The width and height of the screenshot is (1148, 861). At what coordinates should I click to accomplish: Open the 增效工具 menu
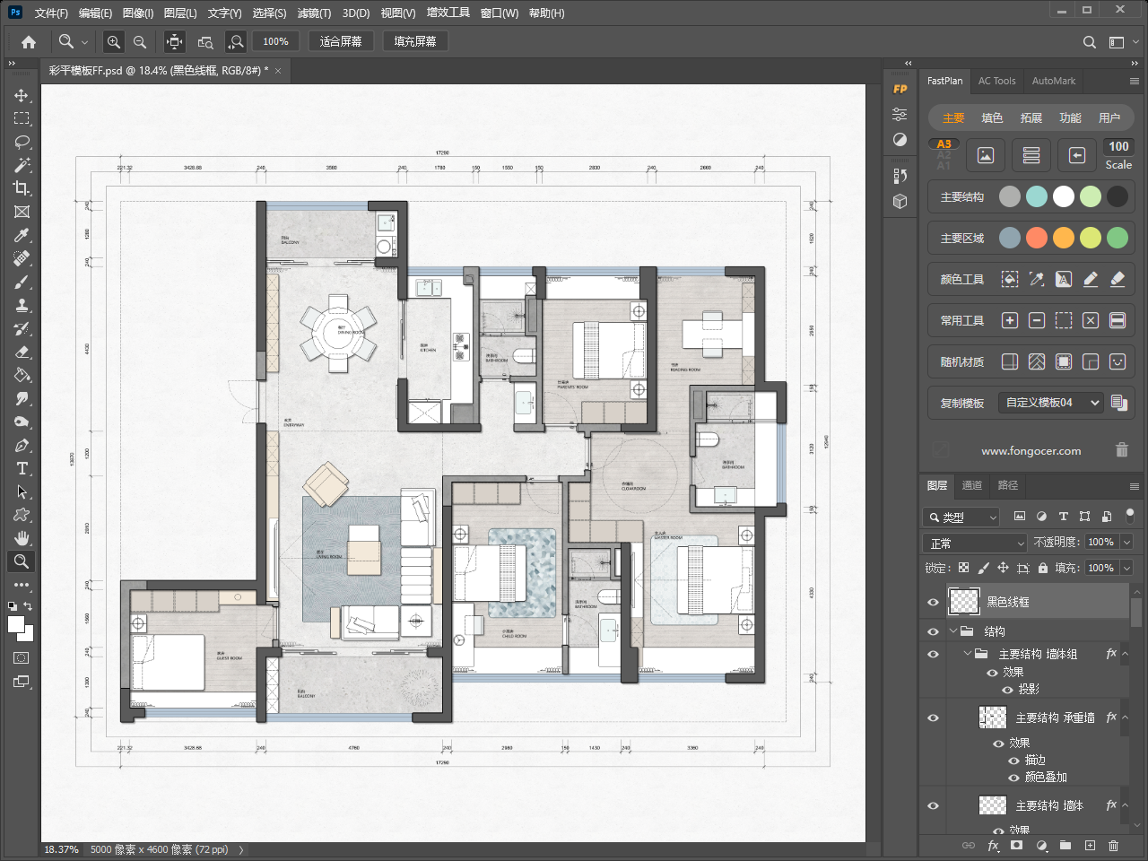(448, 13)
